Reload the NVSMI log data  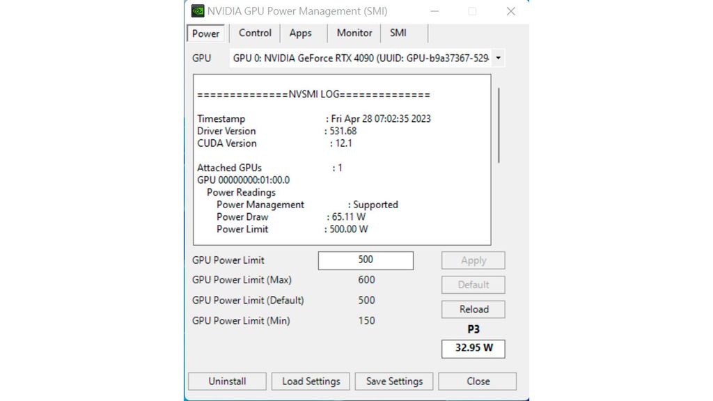click(473, 309)
